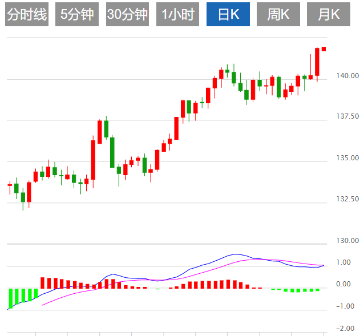This screenshot has width=364, height=336.
Task: Click the 0.00 MACD axis label
Action: [x=343, y=284]
